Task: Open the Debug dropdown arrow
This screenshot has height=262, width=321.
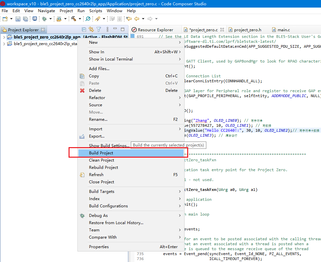Action: [50, 19]
